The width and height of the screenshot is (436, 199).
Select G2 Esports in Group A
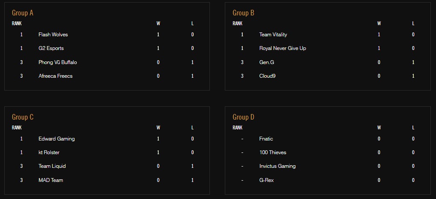click(x=51, y=48)
